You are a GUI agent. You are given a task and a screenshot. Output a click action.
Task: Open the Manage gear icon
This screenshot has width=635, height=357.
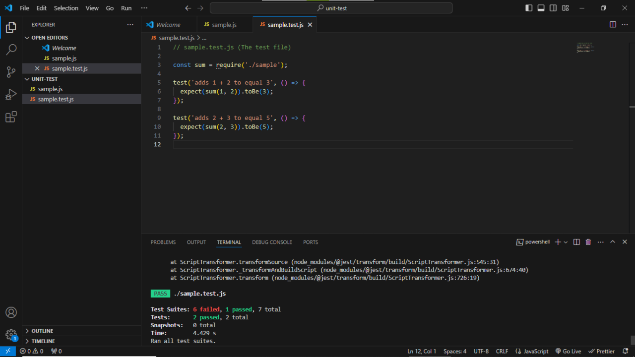coord(11,335)
